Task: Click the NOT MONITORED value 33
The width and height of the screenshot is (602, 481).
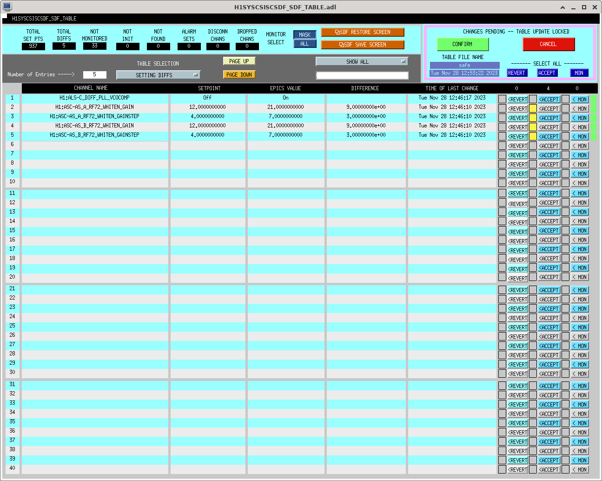Action: point(94,46)
